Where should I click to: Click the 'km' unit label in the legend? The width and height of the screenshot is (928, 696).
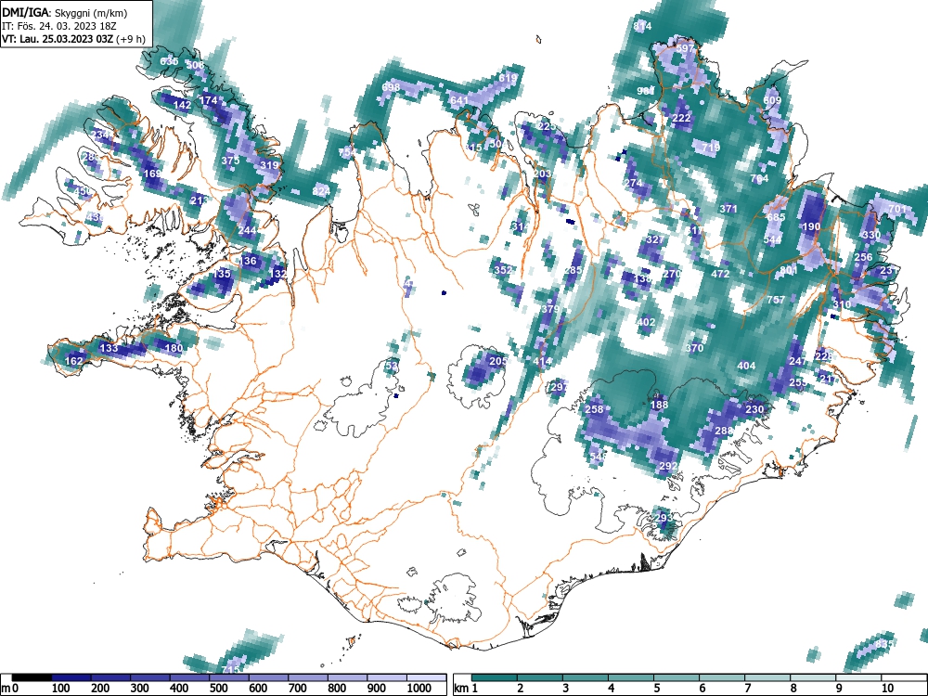click(462, 689)
